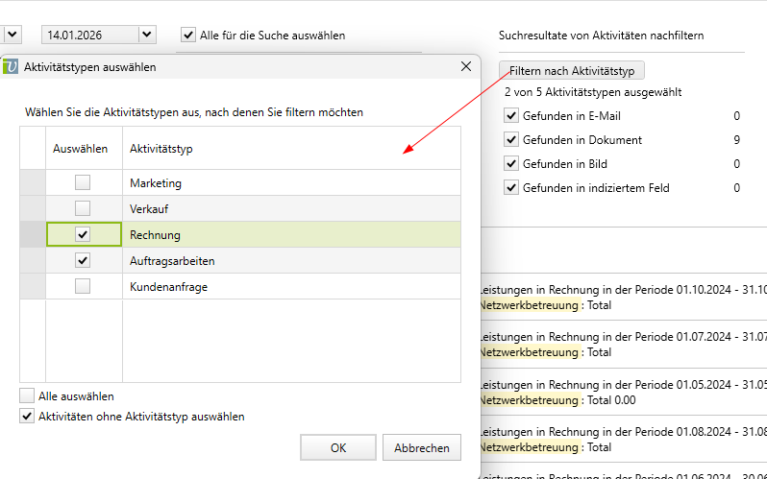Close the Aktivitätstypen auswählen dialog
Viewport: 767px width, 479px height.
coord(466,67)
